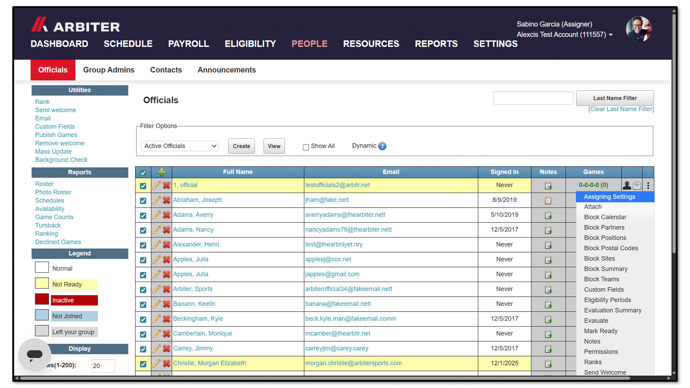Open notes icon for Alexander, Henri
This screenshot has height=388, width=690.
pyautogui.click(x=548, y=245)
